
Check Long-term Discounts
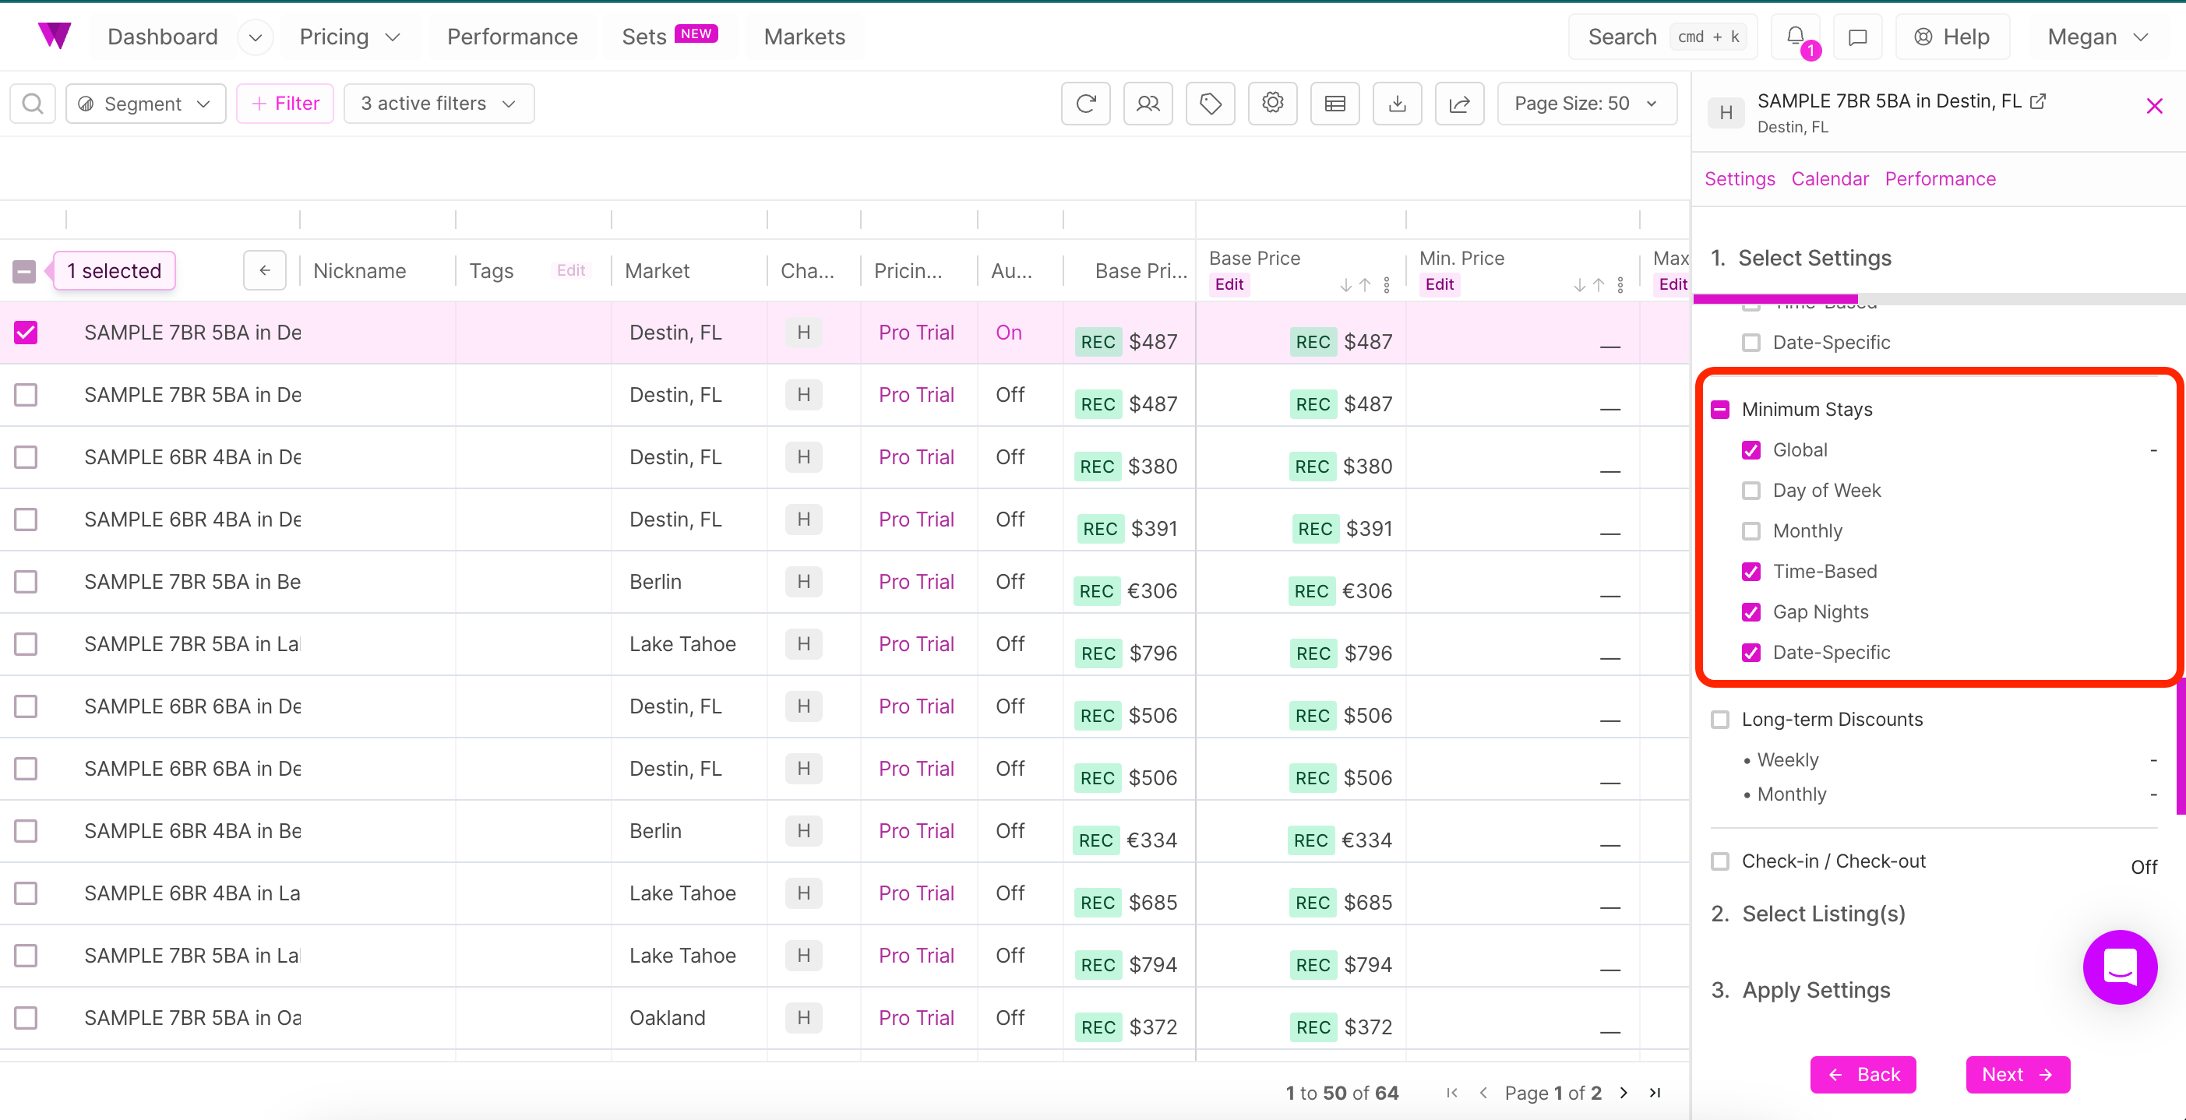[x=1720, y=720]
